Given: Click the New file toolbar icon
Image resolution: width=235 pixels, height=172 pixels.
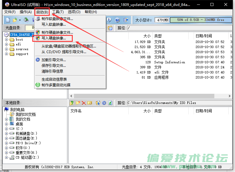Looking at the screenshot, I should coord(7,20).
